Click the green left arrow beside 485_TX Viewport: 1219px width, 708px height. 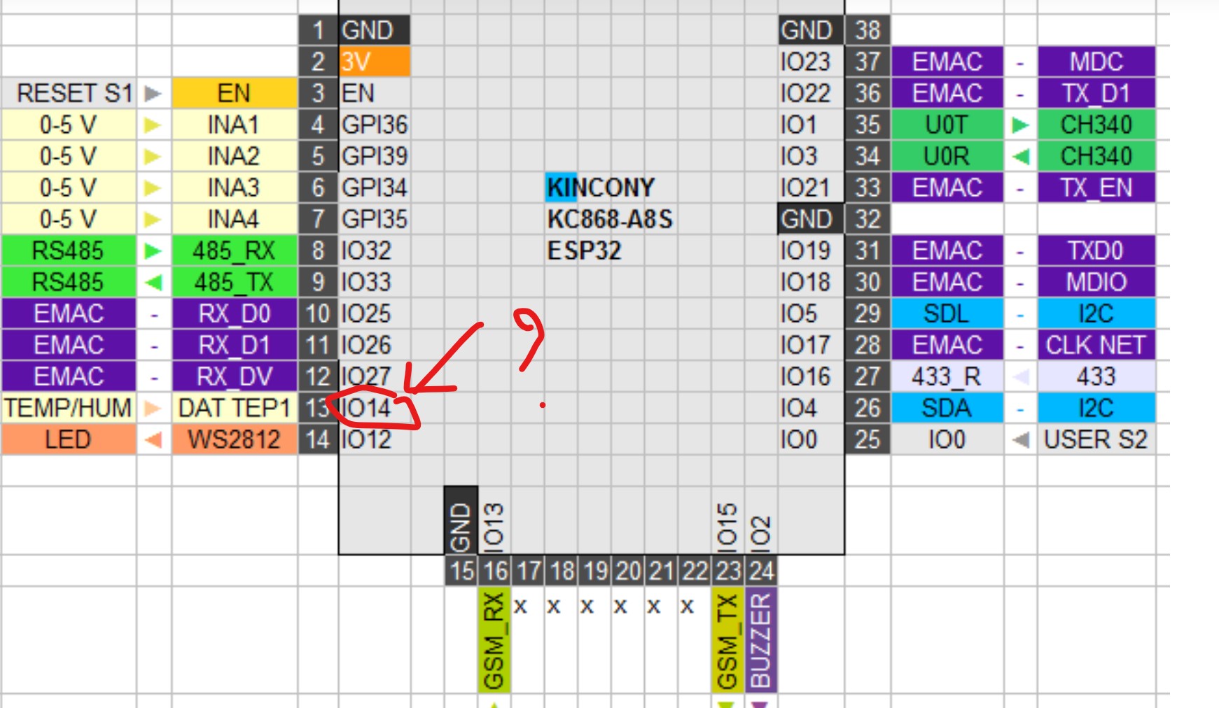click(x=153, y=283)
